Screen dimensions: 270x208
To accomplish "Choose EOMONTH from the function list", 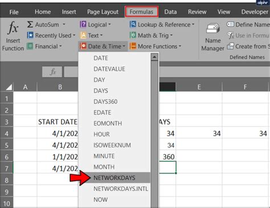I will pos(114,123).
